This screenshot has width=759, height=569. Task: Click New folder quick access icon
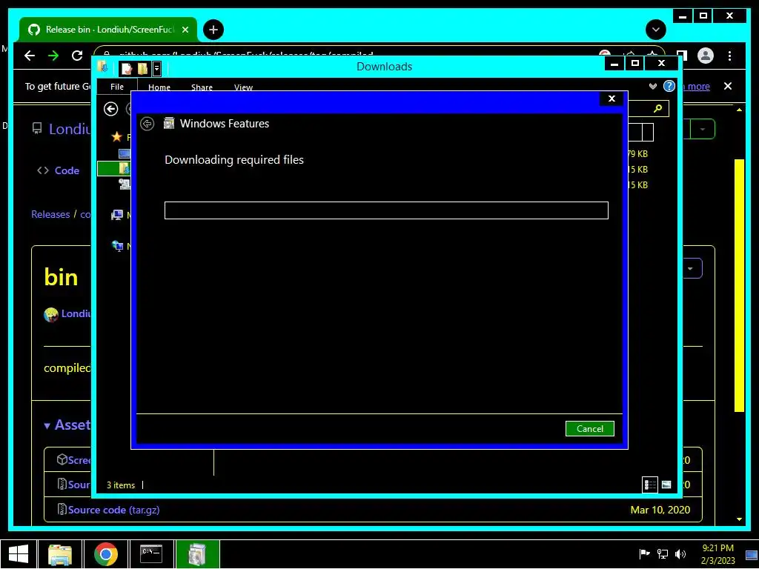142,68
